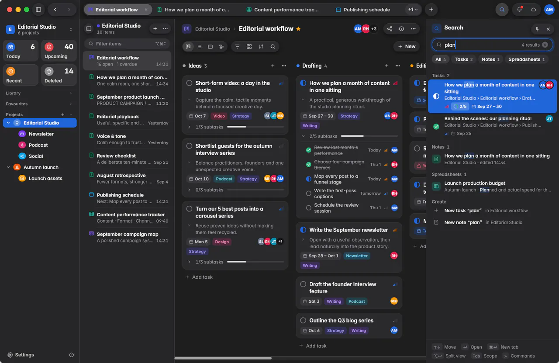
Task: Mark "Outline the Q3 blog series" done
Action: tap(303, 321)
